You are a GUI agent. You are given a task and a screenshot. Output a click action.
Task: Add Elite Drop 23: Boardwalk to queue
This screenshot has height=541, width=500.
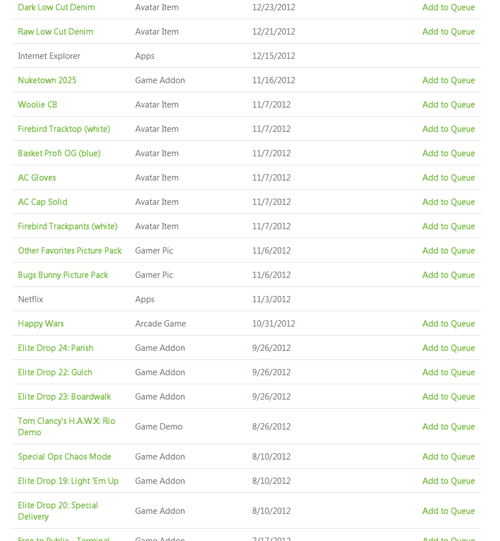448,397
